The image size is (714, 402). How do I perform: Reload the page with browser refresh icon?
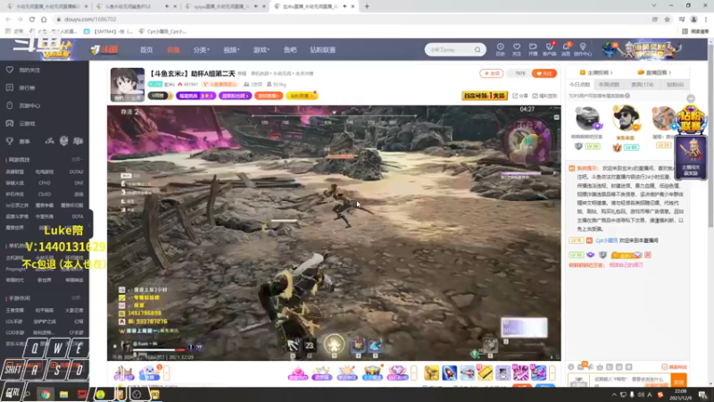click(32, 19)
